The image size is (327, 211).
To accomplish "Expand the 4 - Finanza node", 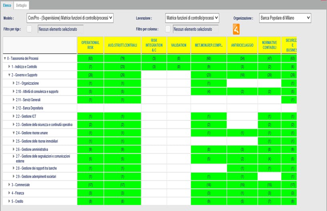I will 9,193.
